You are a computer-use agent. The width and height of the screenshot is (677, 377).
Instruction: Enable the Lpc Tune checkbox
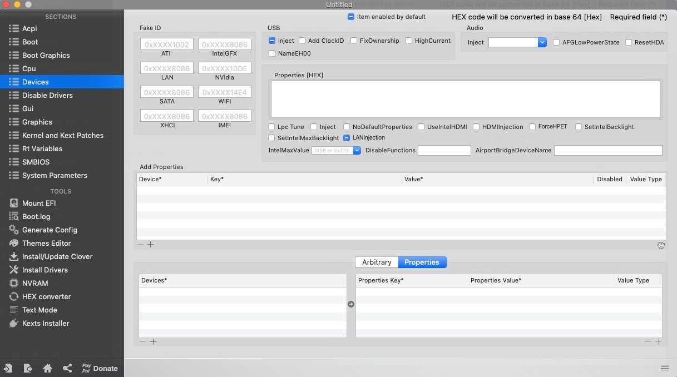coord(272,127)
